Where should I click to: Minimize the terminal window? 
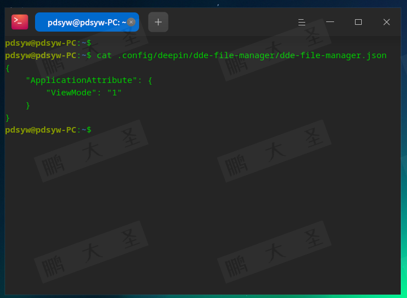(330, 22)
